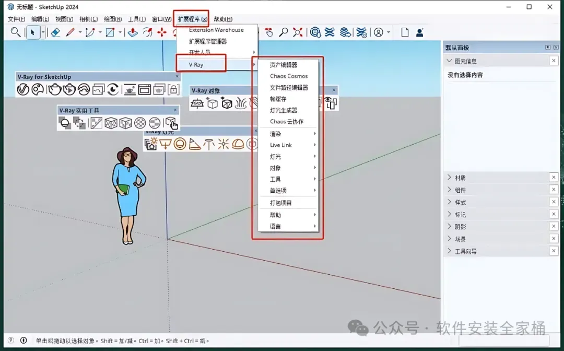Open the Rectangle tool dropdown arrow
564x351 pixels.
[120, 32]
